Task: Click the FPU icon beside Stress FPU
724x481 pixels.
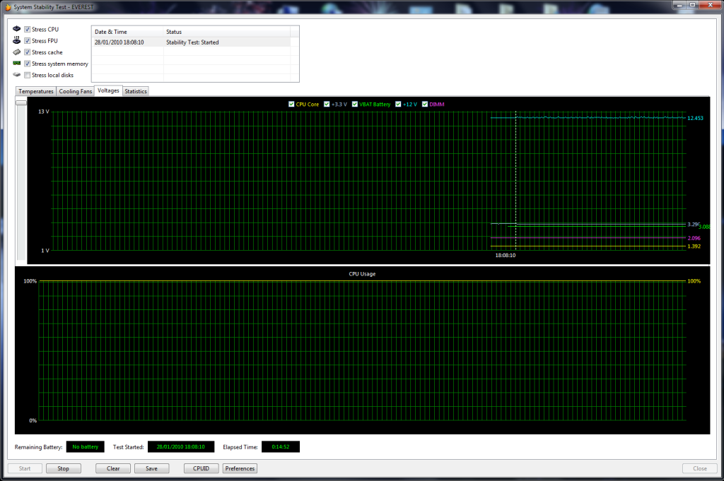Action: click(x=16, y=41)
